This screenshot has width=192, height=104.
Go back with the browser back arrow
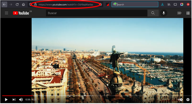click(x=4, y=4)
